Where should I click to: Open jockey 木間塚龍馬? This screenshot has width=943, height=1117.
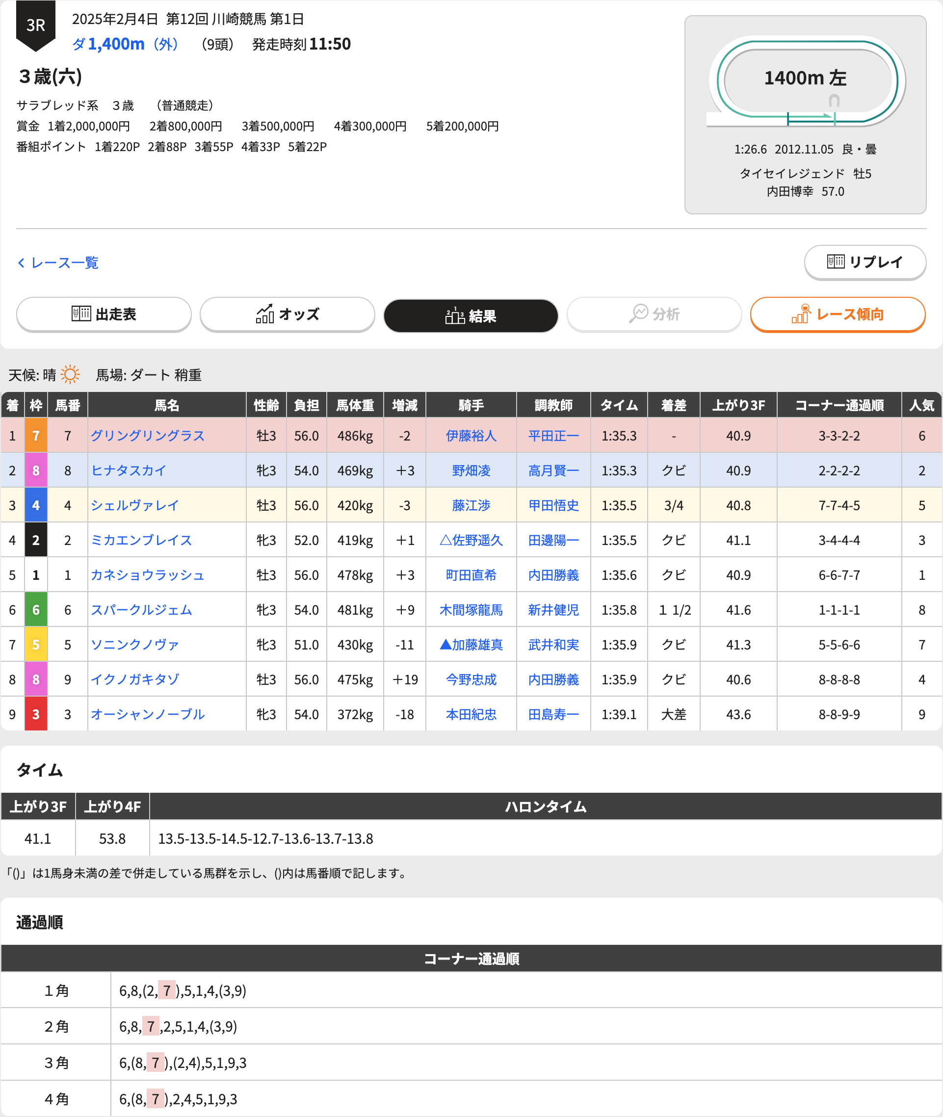pyautogui.click(x=471, y=610)
